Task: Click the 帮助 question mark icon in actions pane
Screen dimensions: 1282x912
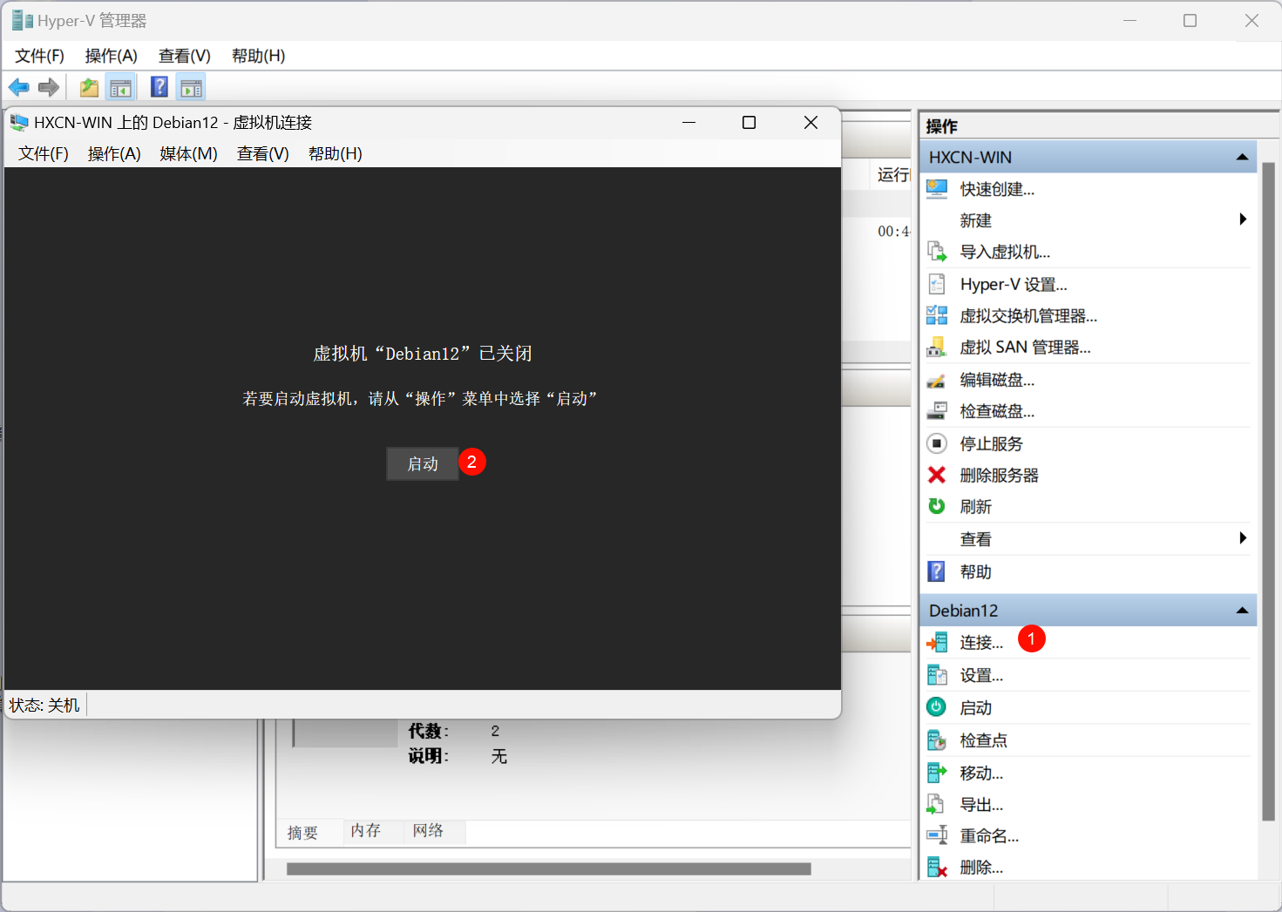Action: click(937, 571)
